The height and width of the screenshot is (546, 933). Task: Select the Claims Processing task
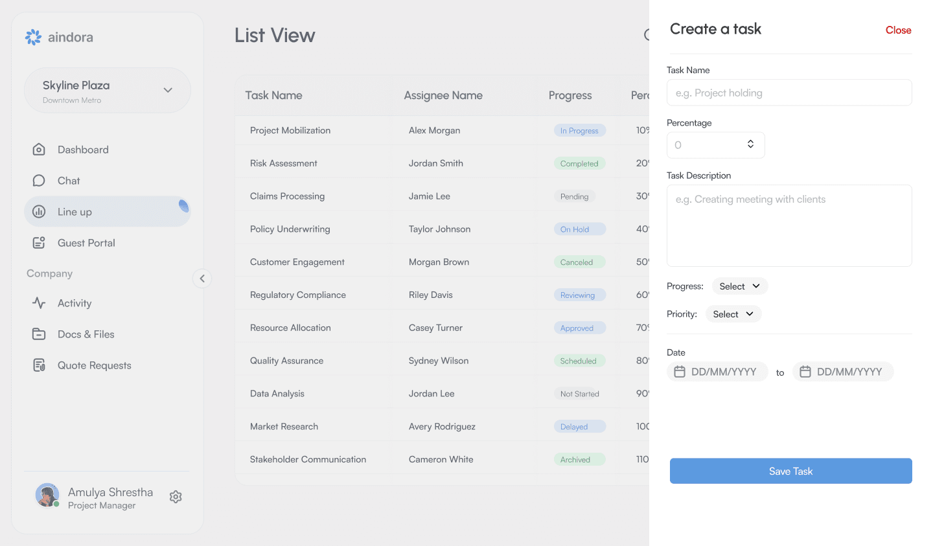coord(287,196)
